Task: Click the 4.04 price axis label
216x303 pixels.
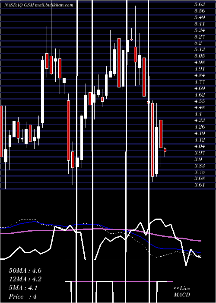Action: tap(200, 146)
